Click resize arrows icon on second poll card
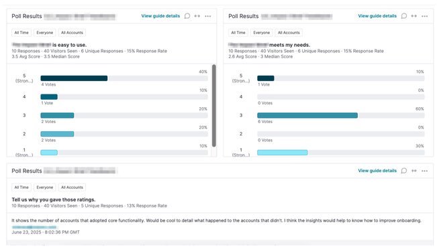The height and width of the screenshot is (249, 437). [x=414, y=16]
